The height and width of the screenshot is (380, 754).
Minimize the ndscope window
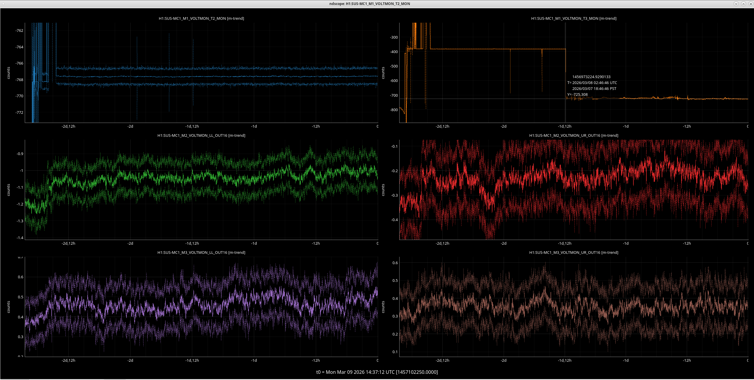click(x=736, y=4)
